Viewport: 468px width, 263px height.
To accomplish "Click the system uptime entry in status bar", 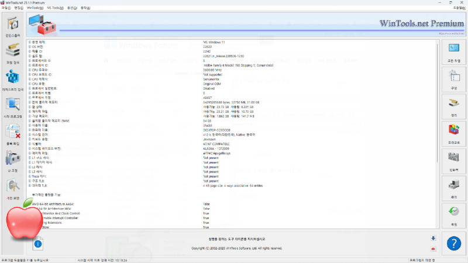I will point(102,260).
